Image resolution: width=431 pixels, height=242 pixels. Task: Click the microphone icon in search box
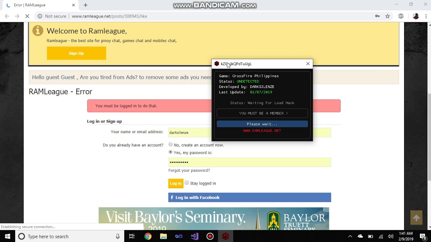pyautogui.click(x=118, y=236)
